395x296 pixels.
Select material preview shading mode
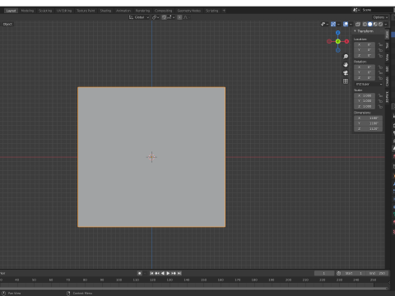click(375, 24)
